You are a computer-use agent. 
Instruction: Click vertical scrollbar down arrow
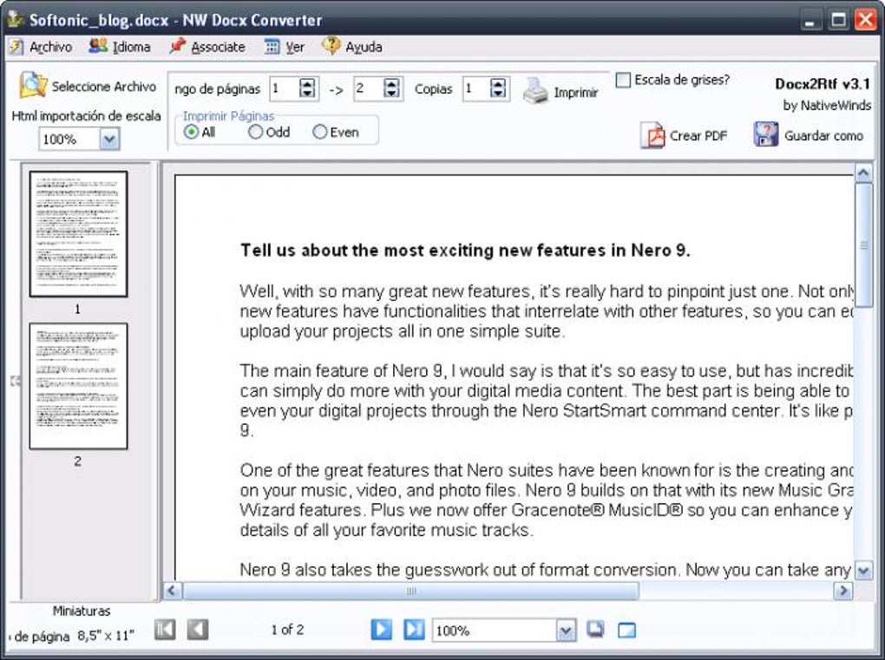tap(863, 571)
